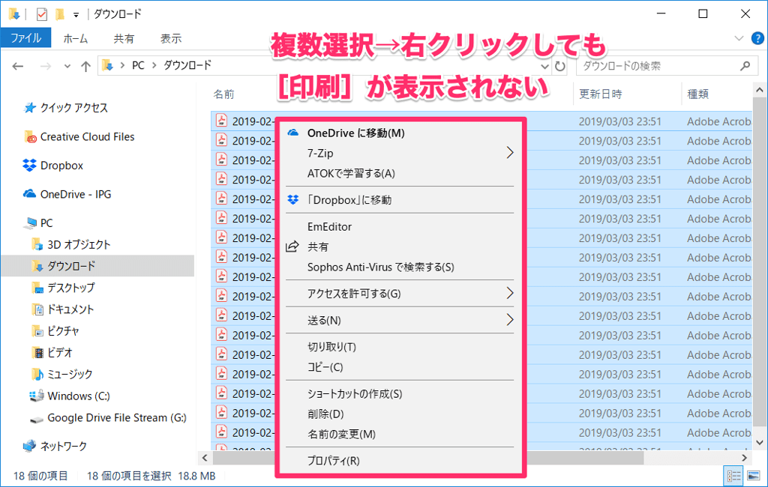This screenshot has width=768, height=487.
Task: Open the 'ファイル' ribbon tab
Action: 26,37
